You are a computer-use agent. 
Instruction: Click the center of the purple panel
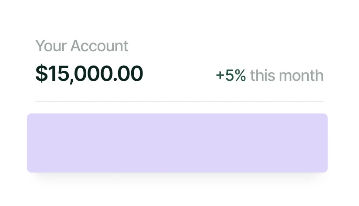pyautogui.click(x=177, y=143)
